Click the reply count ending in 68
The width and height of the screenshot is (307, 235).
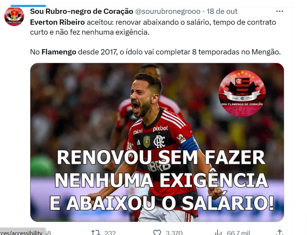click(48, 233)
